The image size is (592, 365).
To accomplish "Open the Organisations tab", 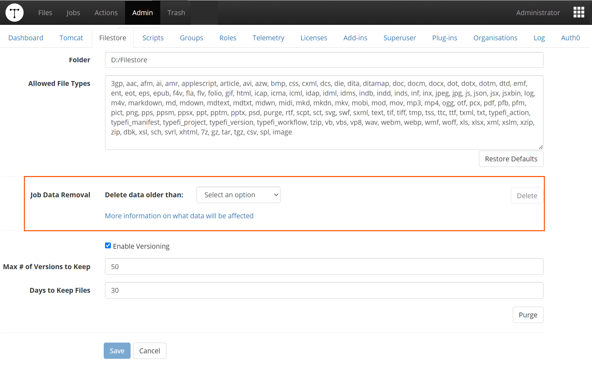I will (495, 38).
